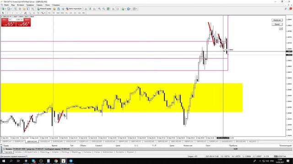Toggle Chart Shift icon

(118, 9)
